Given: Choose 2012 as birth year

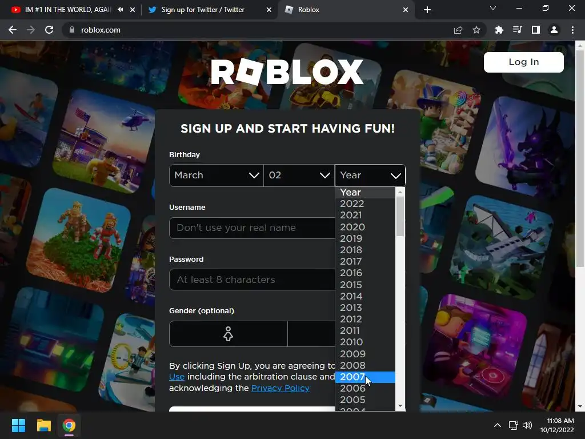Looking at the screenshot, I should pyautogui.click(x=365, y=320).
